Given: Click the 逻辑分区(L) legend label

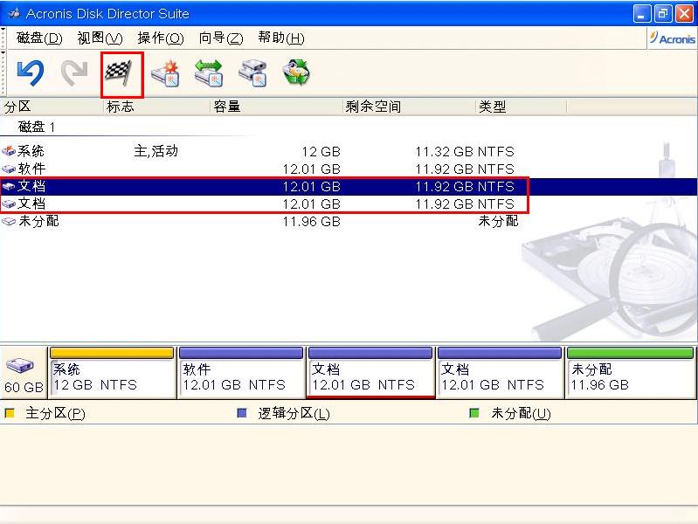Looking at the screenshot, I should [x=294, y=414].
